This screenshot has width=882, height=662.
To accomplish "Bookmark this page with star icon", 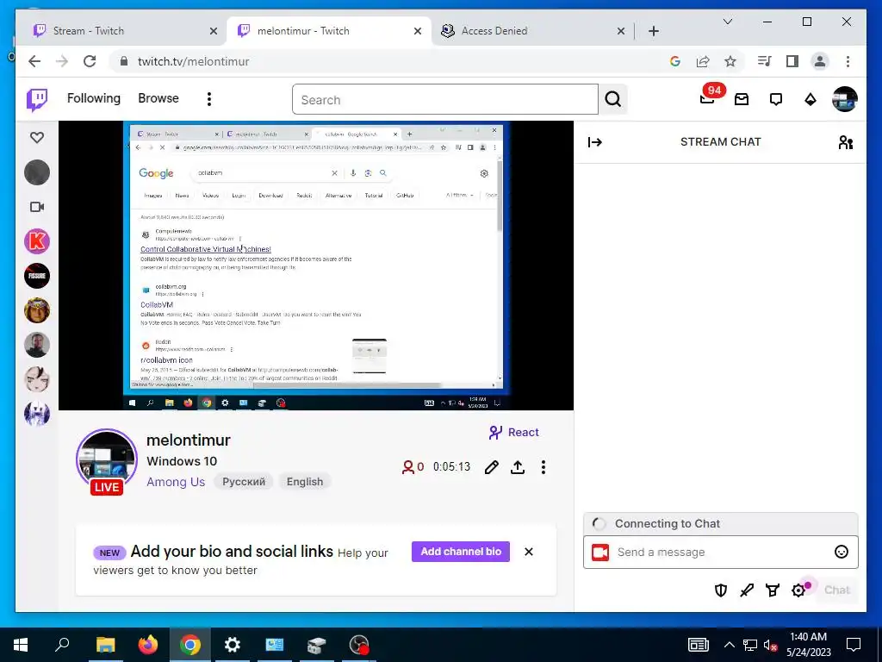I will click(x=730, y=61).
